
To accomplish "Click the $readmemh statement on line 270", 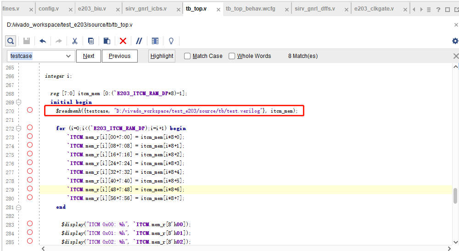I will pos(177,111).
